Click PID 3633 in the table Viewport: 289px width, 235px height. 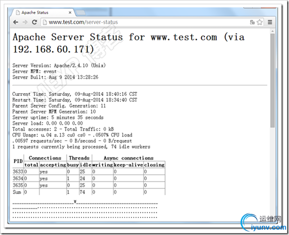[18, 172]
